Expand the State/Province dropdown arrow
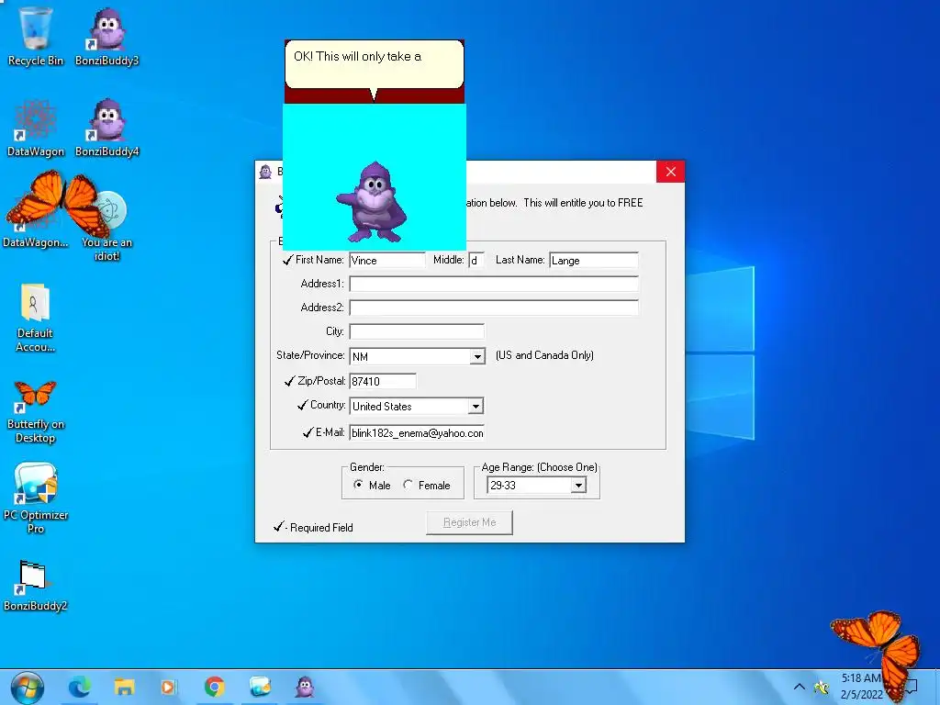Screen dimensions: 940x705 click(477, 357)
